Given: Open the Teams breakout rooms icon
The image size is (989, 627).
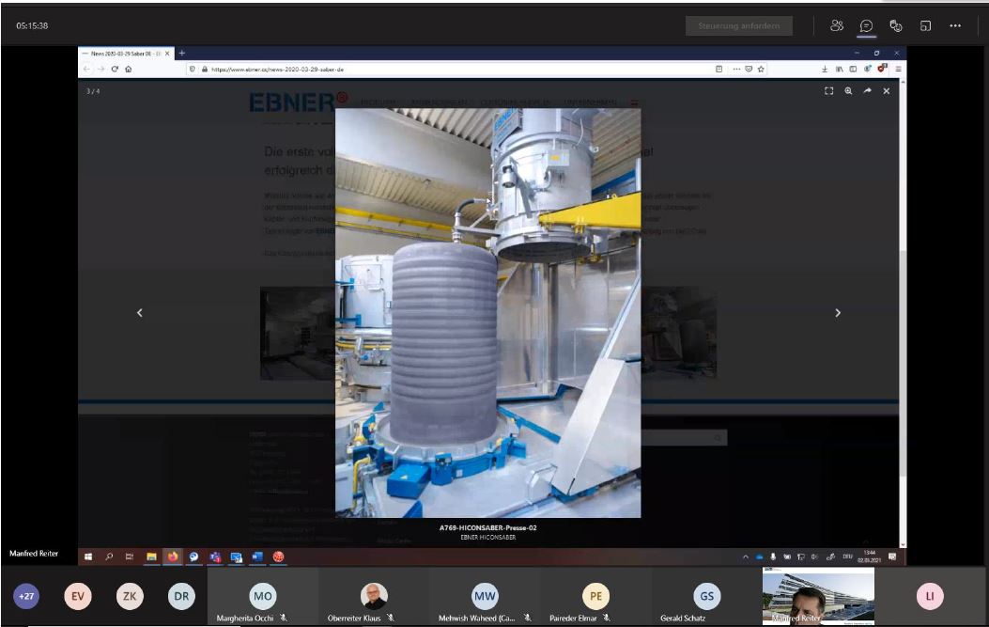Looking at the screenshot, I should tap(925, 26).
